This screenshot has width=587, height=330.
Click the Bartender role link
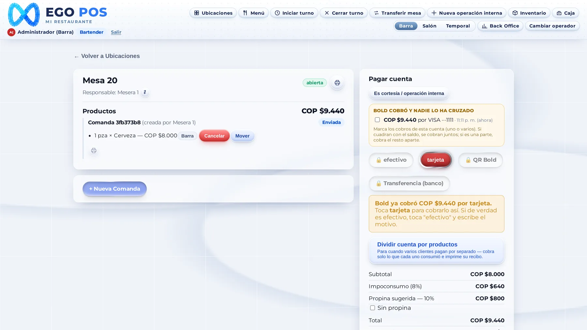pyautogui.click(x=92, y=32)
